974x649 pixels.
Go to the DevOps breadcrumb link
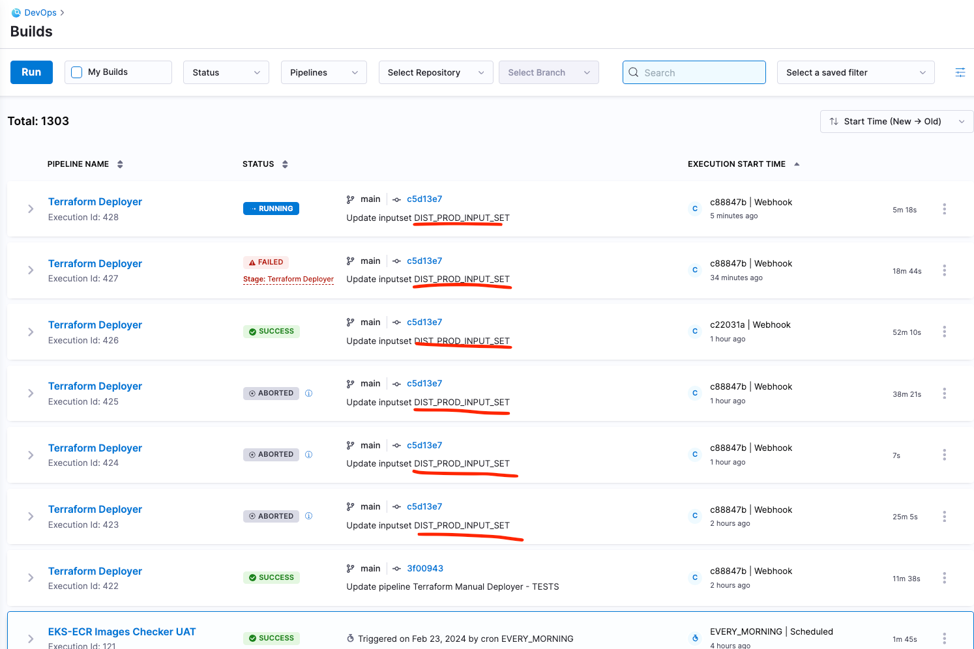(40, 12)
